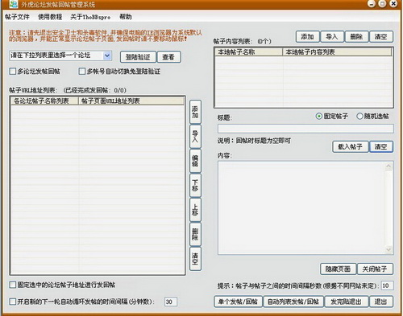Click the 查看 button

(x=168, y=57)
